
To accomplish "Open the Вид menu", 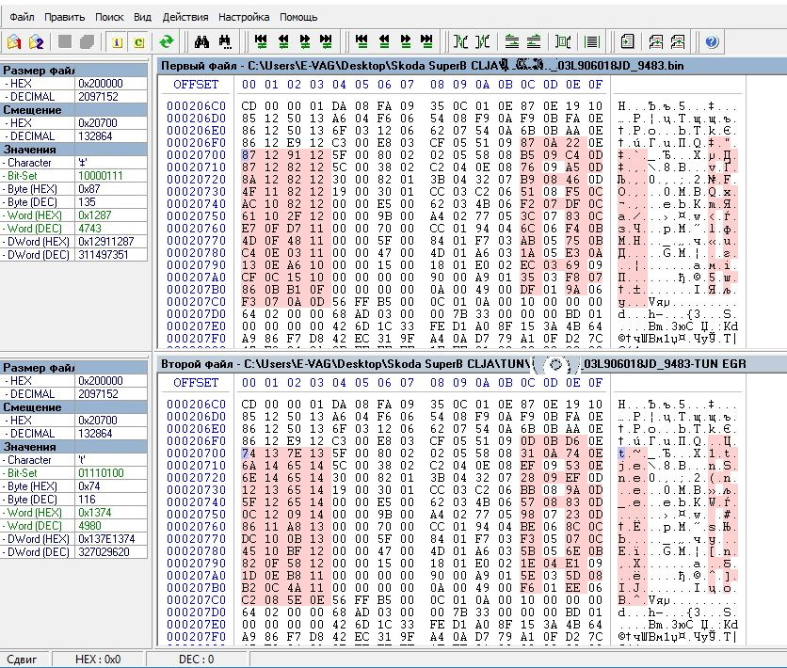I will (142, 17).
